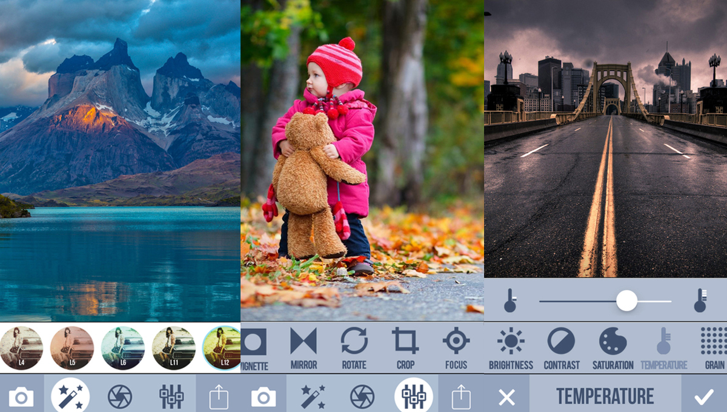Open the Brightness adjustment

(x=511, y=347)
